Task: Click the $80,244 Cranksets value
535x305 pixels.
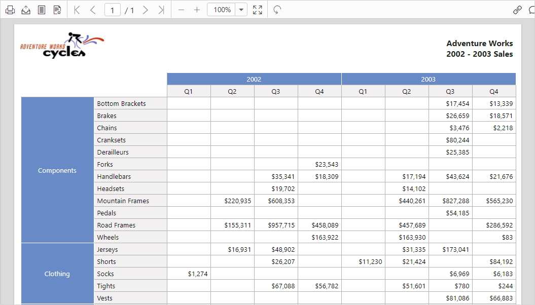Action: pos(457,140)
